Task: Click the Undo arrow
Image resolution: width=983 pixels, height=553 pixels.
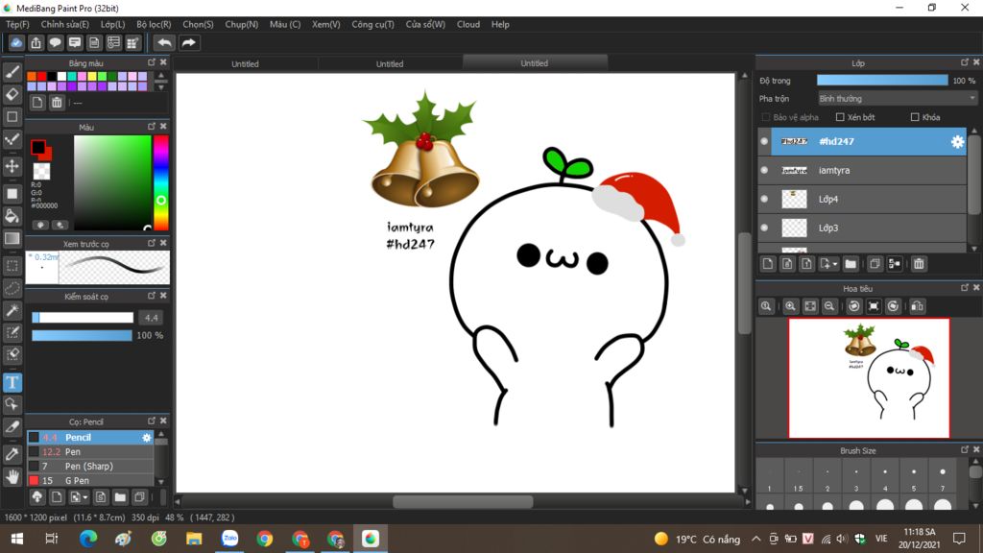Action: coord(164,42)
